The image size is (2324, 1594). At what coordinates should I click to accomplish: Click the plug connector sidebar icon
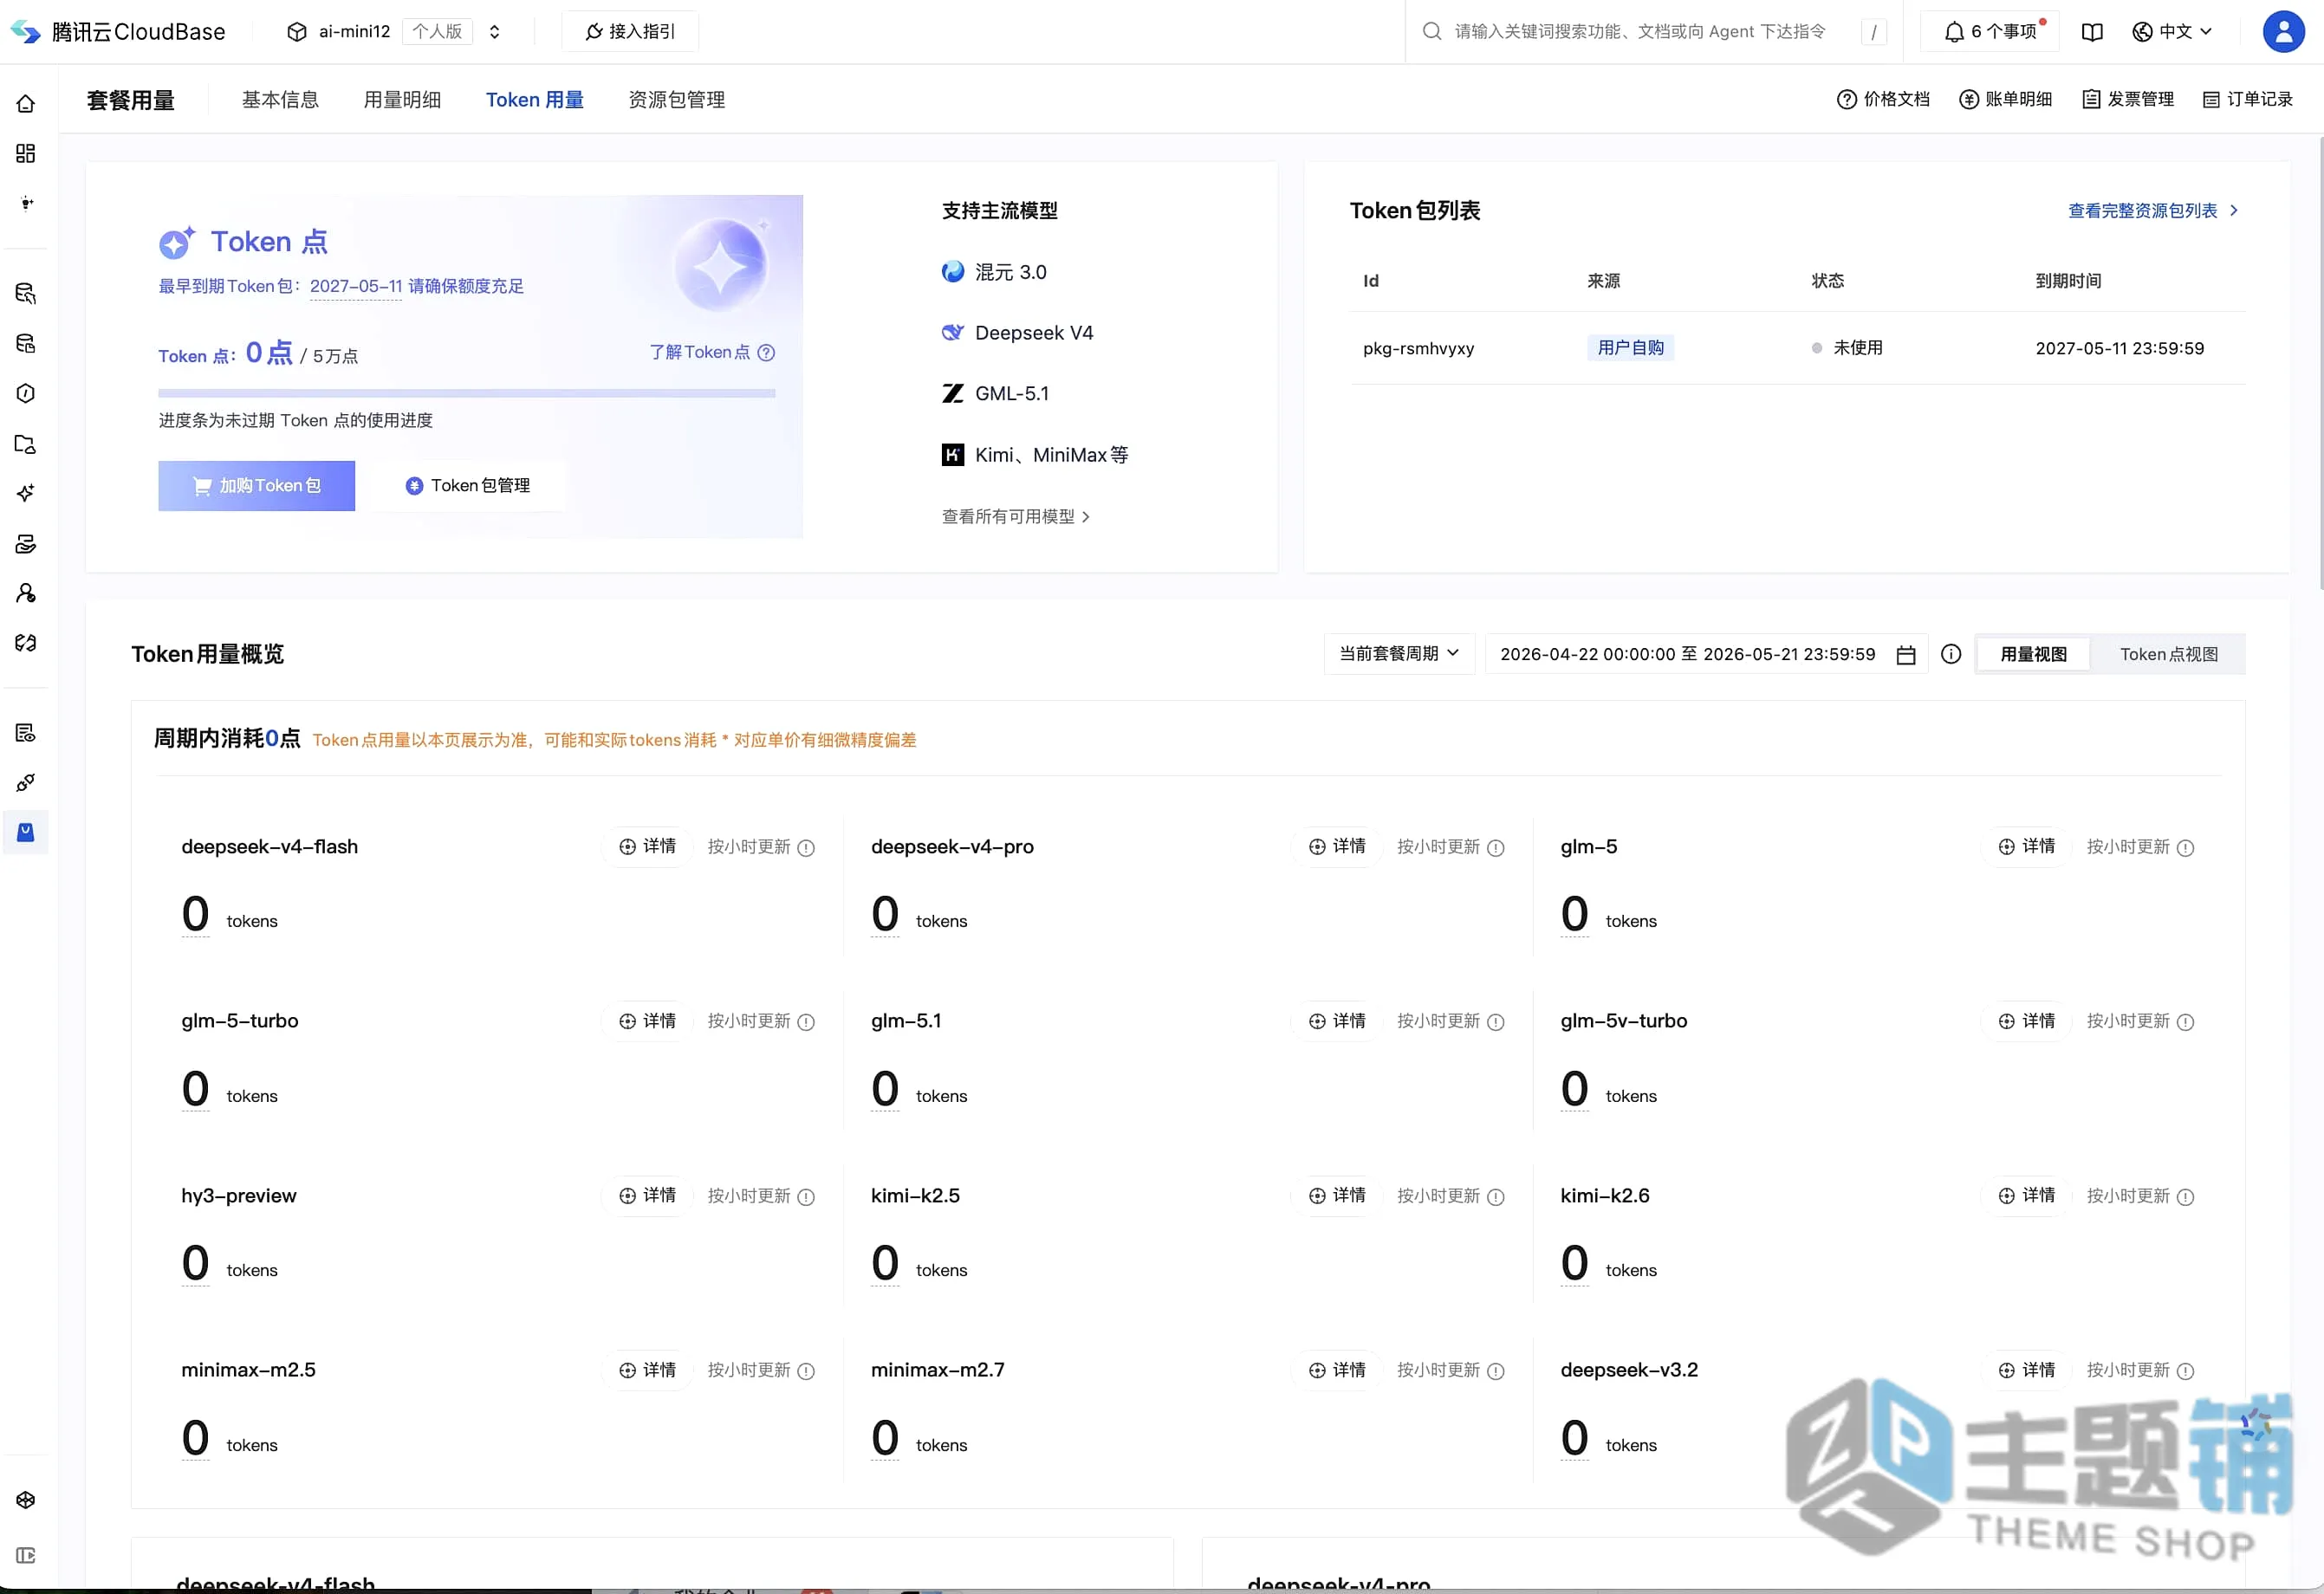(x=26, y=782)
